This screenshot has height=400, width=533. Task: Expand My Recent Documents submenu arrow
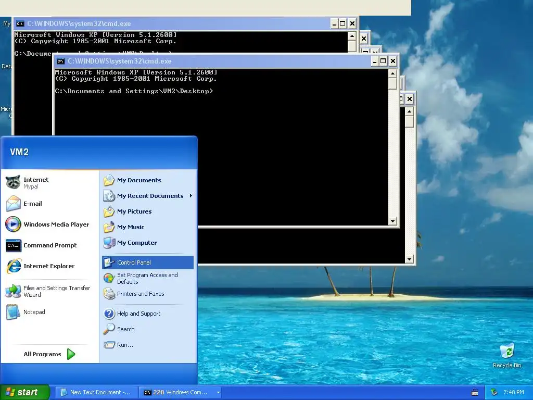(x=191, y=196)
